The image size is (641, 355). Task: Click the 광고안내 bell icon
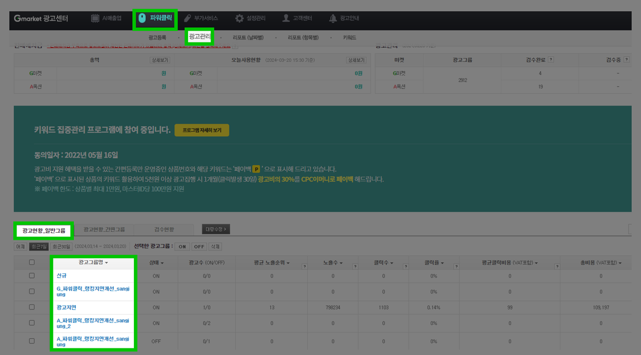pos(333,18)
